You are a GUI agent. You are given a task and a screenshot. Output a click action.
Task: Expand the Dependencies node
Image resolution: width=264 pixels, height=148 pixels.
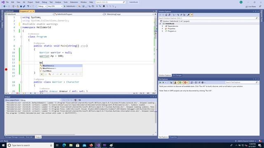[163, 26]
